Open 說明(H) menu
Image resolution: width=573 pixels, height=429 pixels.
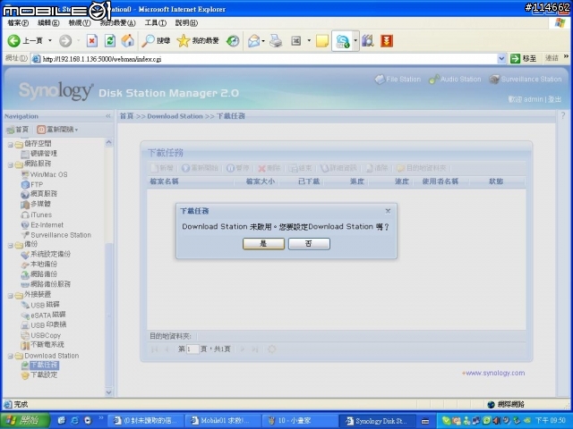pos(186,22)
